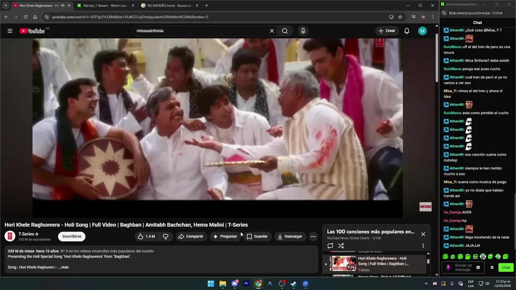Click the Crear button
The width and height of the screenshot is (516, 290).
tap(387, 31)
